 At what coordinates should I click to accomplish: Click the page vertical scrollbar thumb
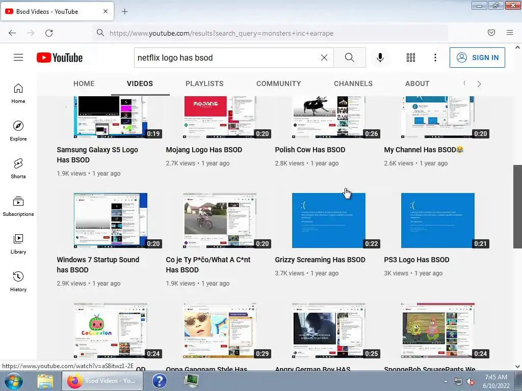tap(517, 207)
